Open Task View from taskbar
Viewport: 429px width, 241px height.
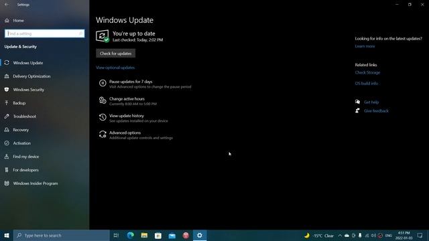(116, 235)
